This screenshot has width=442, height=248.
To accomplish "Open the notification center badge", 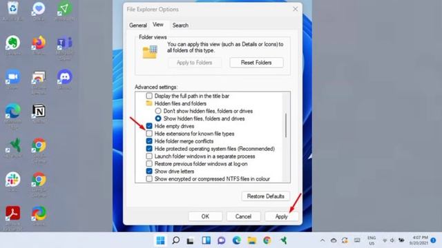I will (x=433, y=240).
